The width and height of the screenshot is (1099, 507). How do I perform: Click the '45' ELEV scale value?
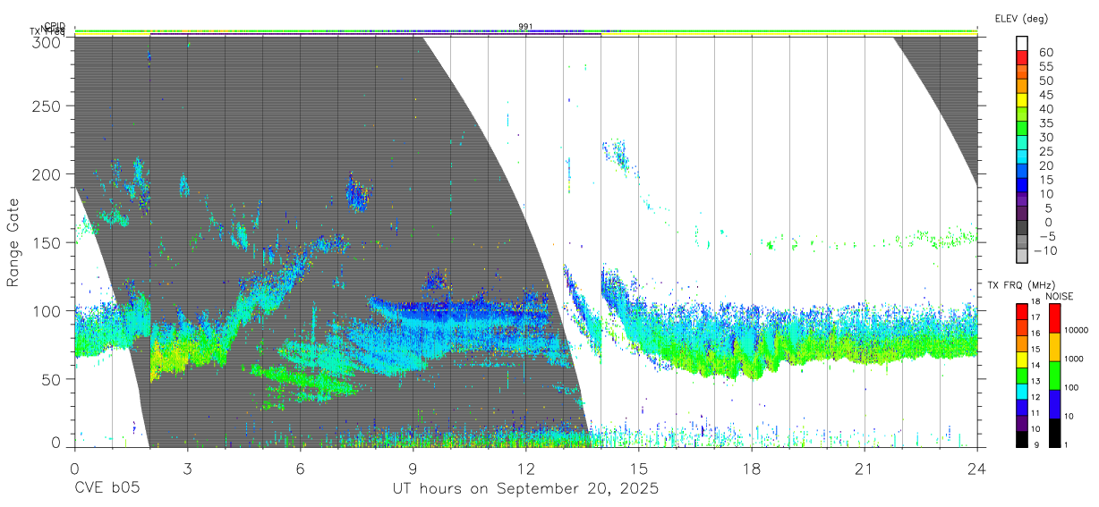tap(1046, 95)
